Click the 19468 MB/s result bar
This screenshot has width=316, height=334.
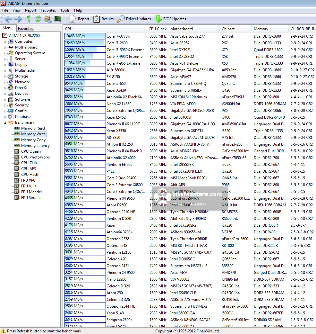[85, 36]
